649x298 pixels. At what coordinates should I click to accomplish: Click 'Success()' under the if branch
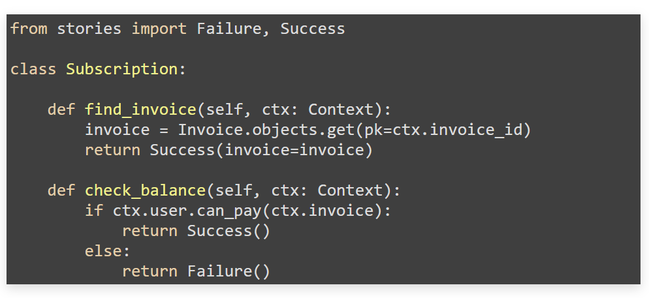point(229,231)
